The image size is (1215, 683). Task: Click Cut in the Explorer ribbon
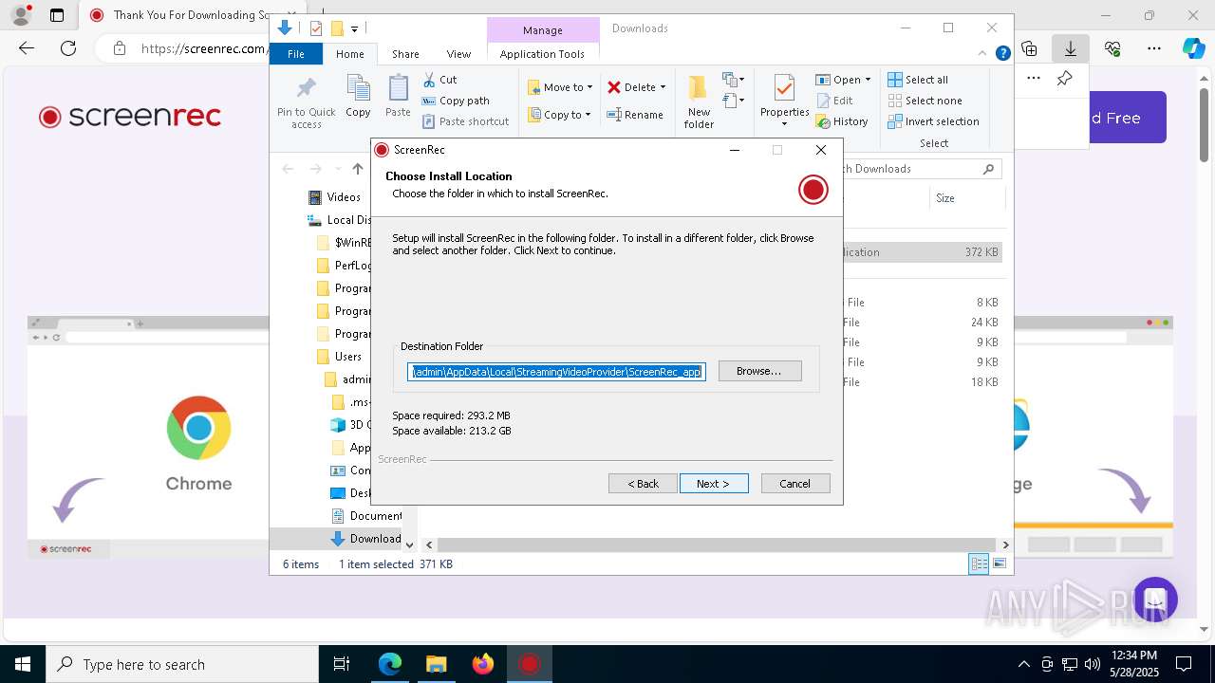439,80
